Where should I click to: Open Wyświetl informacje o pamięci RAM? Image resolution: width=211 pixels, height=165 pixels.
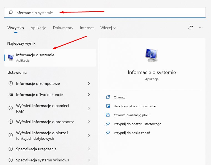pos(42,108)
